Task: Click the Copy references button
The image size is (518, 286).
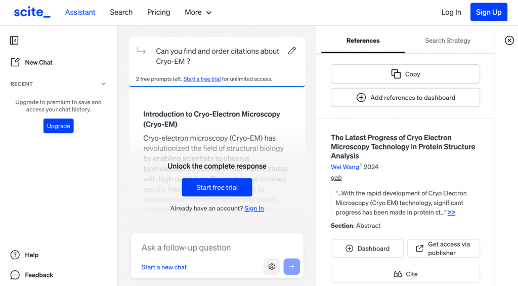Action: pyautogui.click(x=405, y=74)
